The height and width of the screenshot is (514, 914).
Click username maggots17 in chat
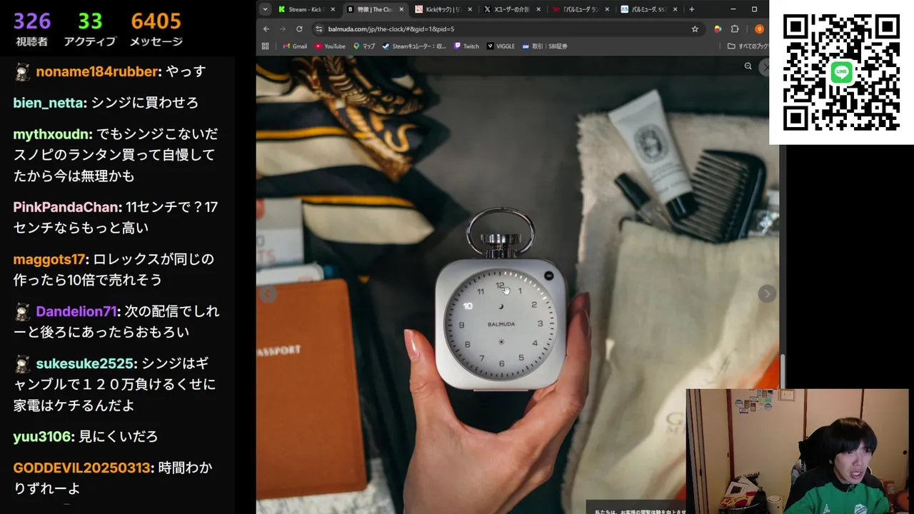pyautogui.click(x=49, y=259)
